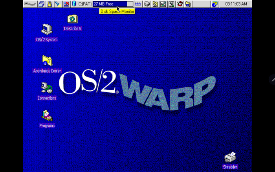275x172 pixels.
Task: Click the Lockup padlock icon
Action: (x=49, y=4)
